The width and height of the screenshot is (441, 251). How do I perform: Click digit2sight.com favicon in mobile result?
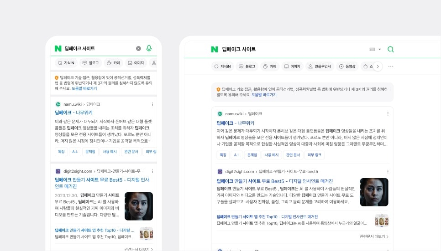pyautogui.click(x=58, y=171)
